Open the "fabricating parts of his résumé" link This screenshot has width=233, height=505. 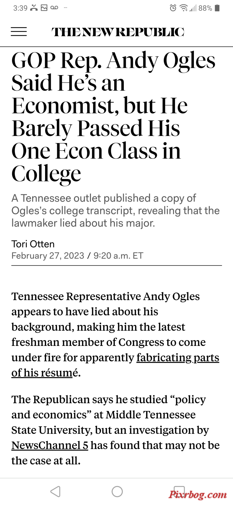point(115,365)
